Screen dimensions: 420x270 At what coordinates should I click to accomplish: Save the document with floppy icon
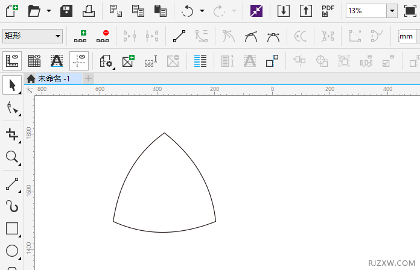[x=66, y=11]
